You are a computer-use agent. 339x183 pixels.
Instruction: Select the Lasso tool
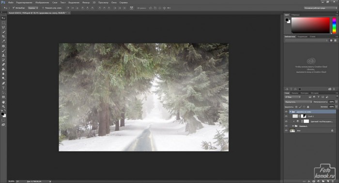point(3,28)
